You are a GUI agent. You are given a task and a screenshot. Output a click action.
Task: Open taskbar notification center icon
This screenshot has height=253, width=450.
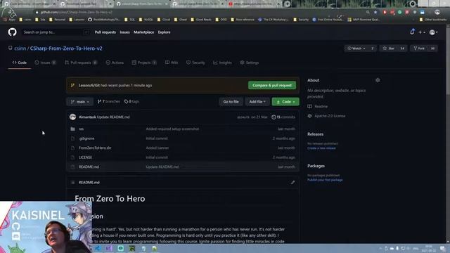click(x=442, y=248)
